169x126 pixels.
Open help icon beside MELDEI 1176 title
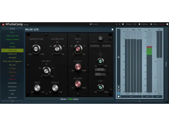pos(112,29)
